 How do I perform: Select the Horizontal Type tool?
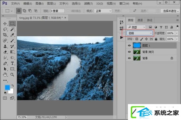click(x=12, y=63)
